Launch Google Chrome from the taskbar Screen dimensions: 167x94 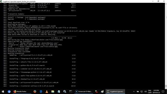9,92
